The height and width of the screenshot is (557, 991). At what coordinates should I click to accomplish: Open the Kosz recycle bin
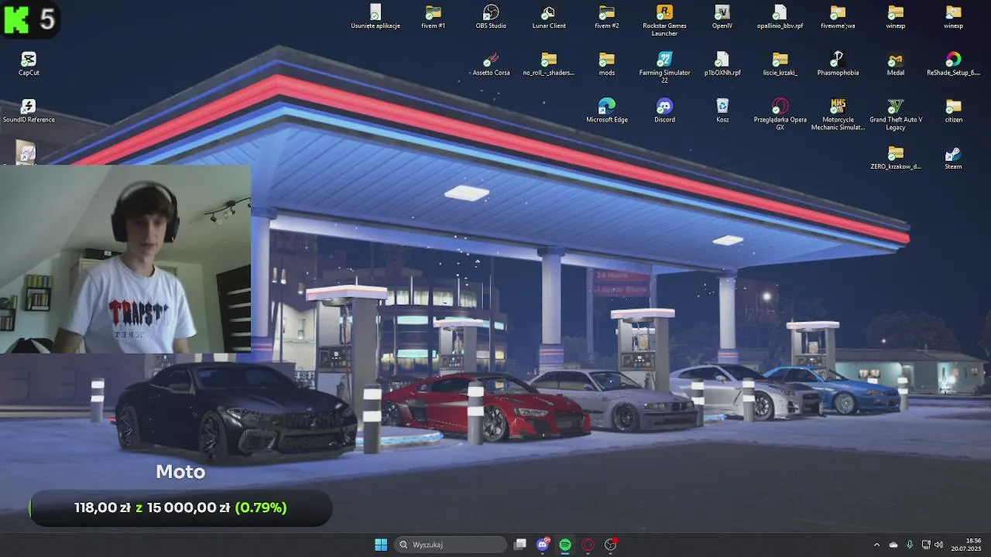pos(722,111)
